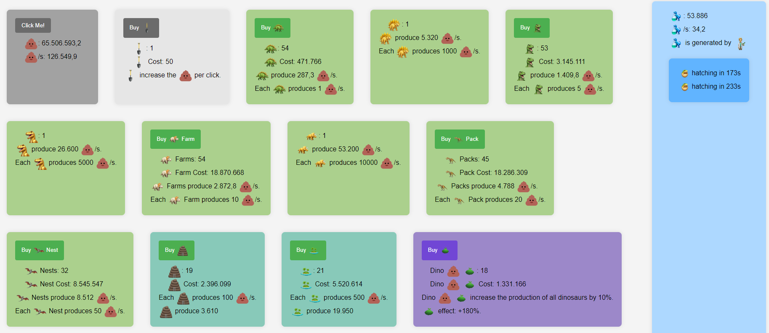Buy a shovel upgrade
Viewport: 769px width, 333px height.
pos(141,28)
